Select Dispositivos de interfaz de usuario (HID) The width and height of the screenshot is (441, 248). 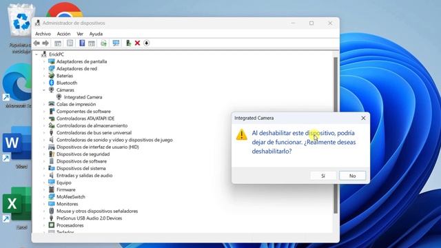click(98, 147)
